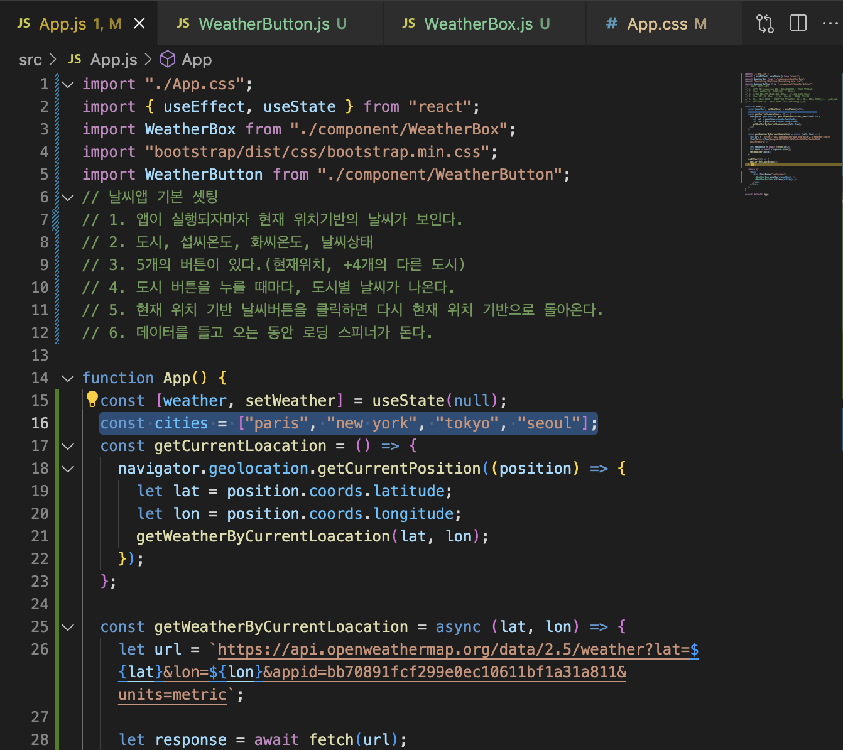Open the More Actions ellipsis menu
The width and height of the screenshot is (843, 750).
pos(830,24)
